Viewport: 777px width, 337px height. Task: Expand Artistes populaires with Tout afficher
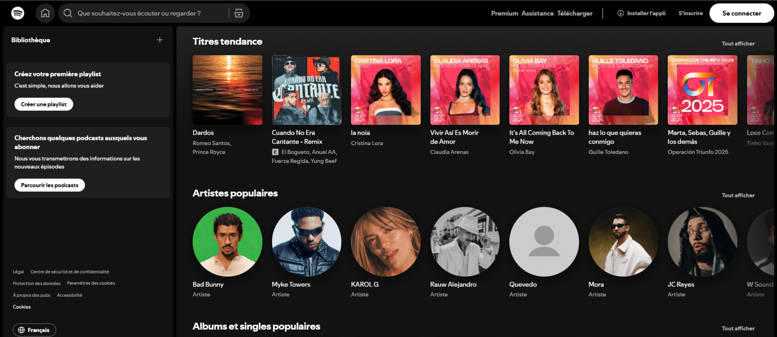pyautogui.click(x=738, y=195)
